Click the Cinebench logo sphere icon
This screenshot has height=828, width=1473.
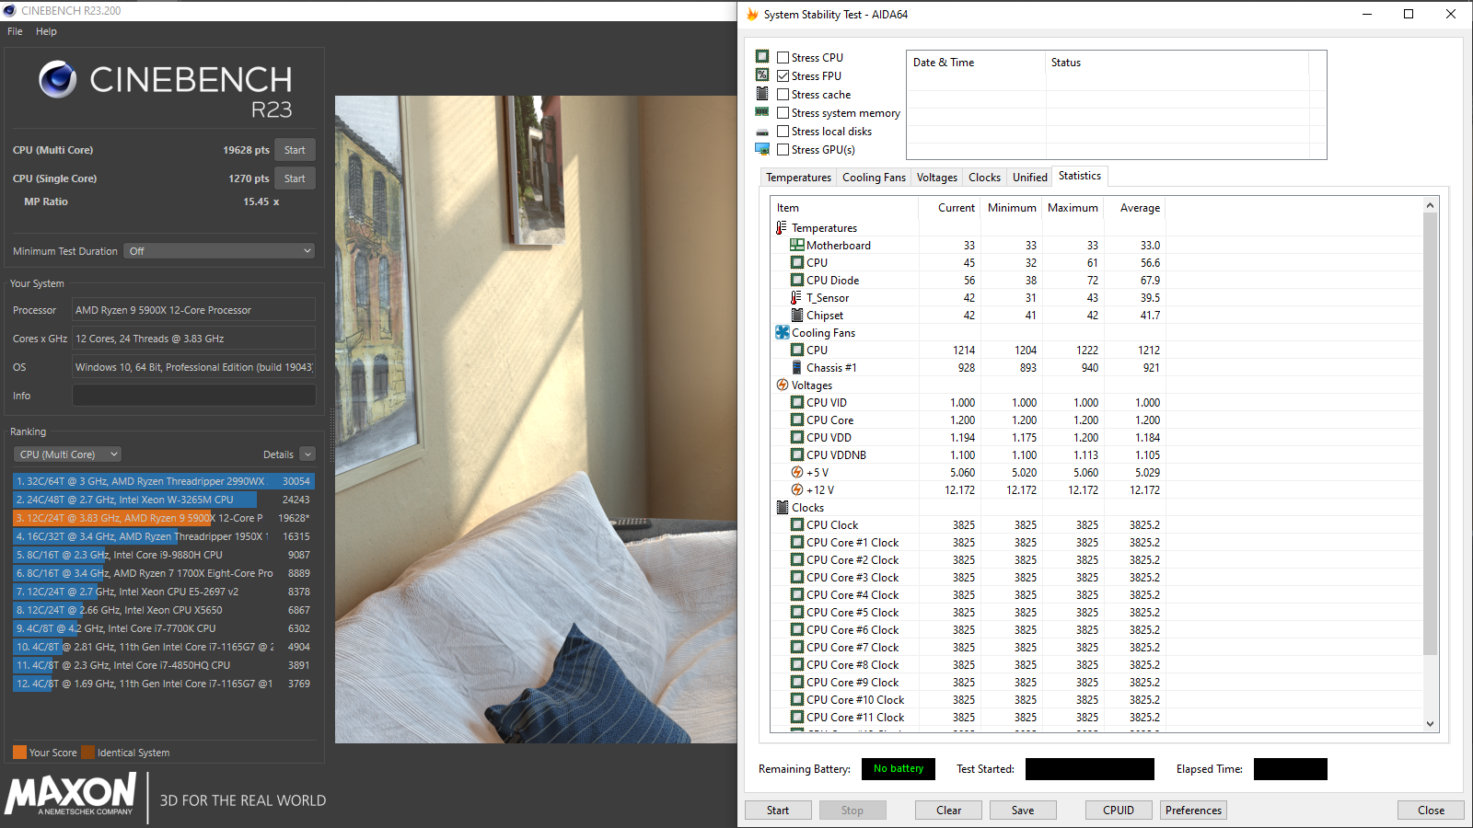pyautogui.click(x=57, y=80)
